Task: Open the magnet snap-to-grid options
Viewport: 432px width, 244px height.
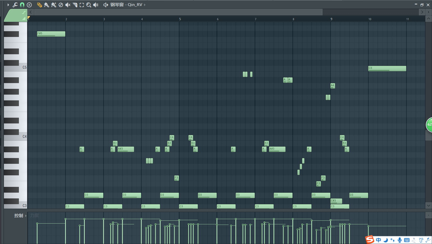Action: 22,5
